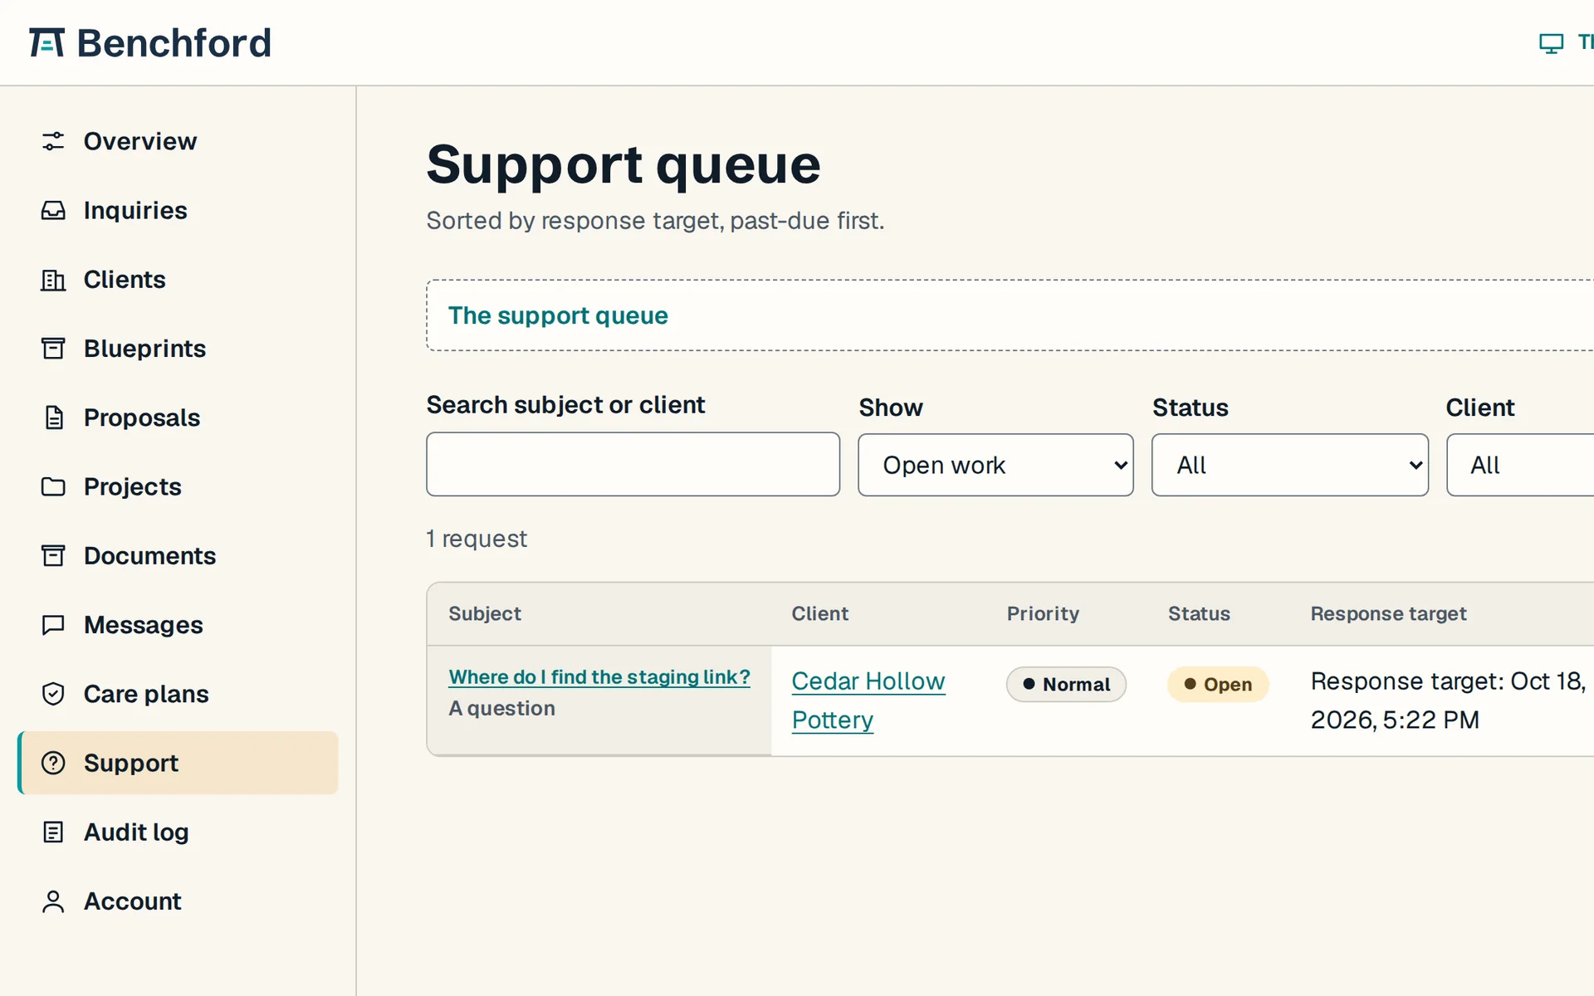The image size is (1594, 996).
Task: Go to the Blueprints label
Action: (144, 349)
